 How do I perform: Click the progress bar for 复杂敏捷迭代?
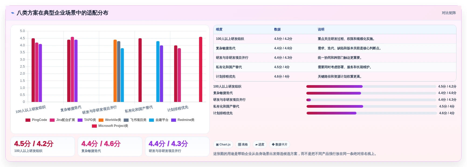click(371, 93)
